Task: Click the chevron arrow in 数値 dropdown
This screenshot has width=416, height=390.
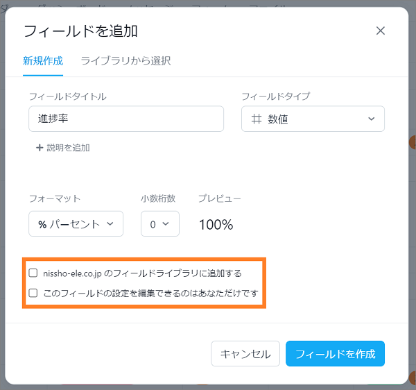Action: coord(372,119)
